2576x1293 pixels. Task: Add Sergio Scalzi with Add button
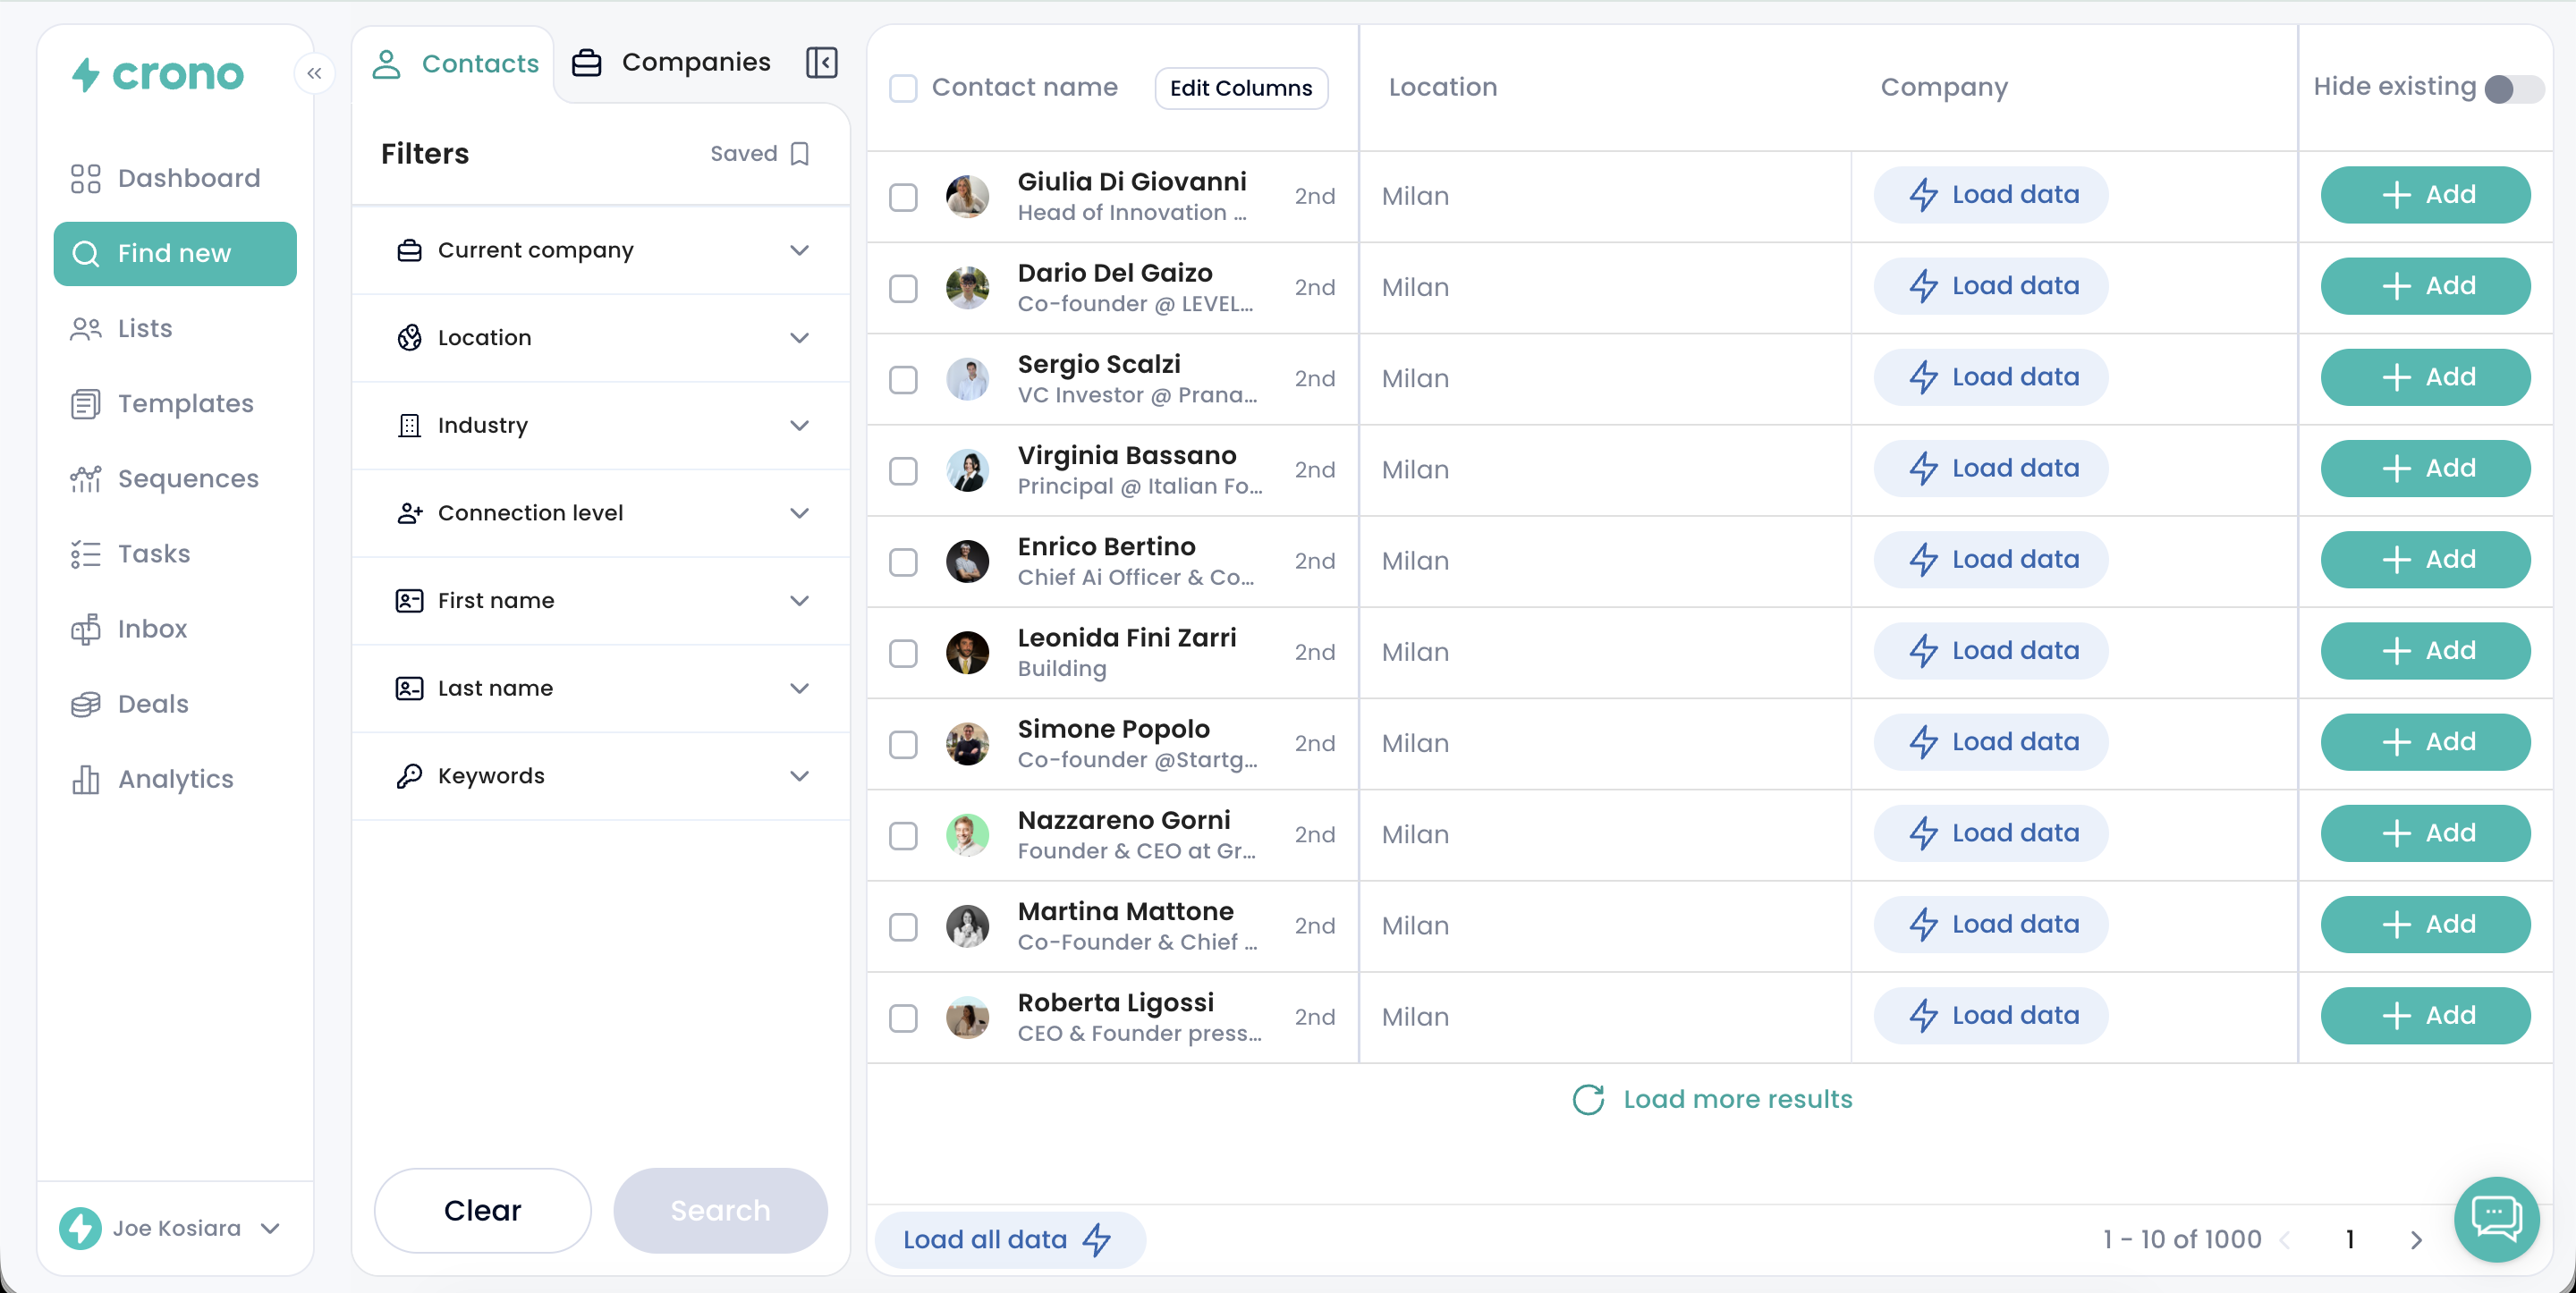point(2424,377)
